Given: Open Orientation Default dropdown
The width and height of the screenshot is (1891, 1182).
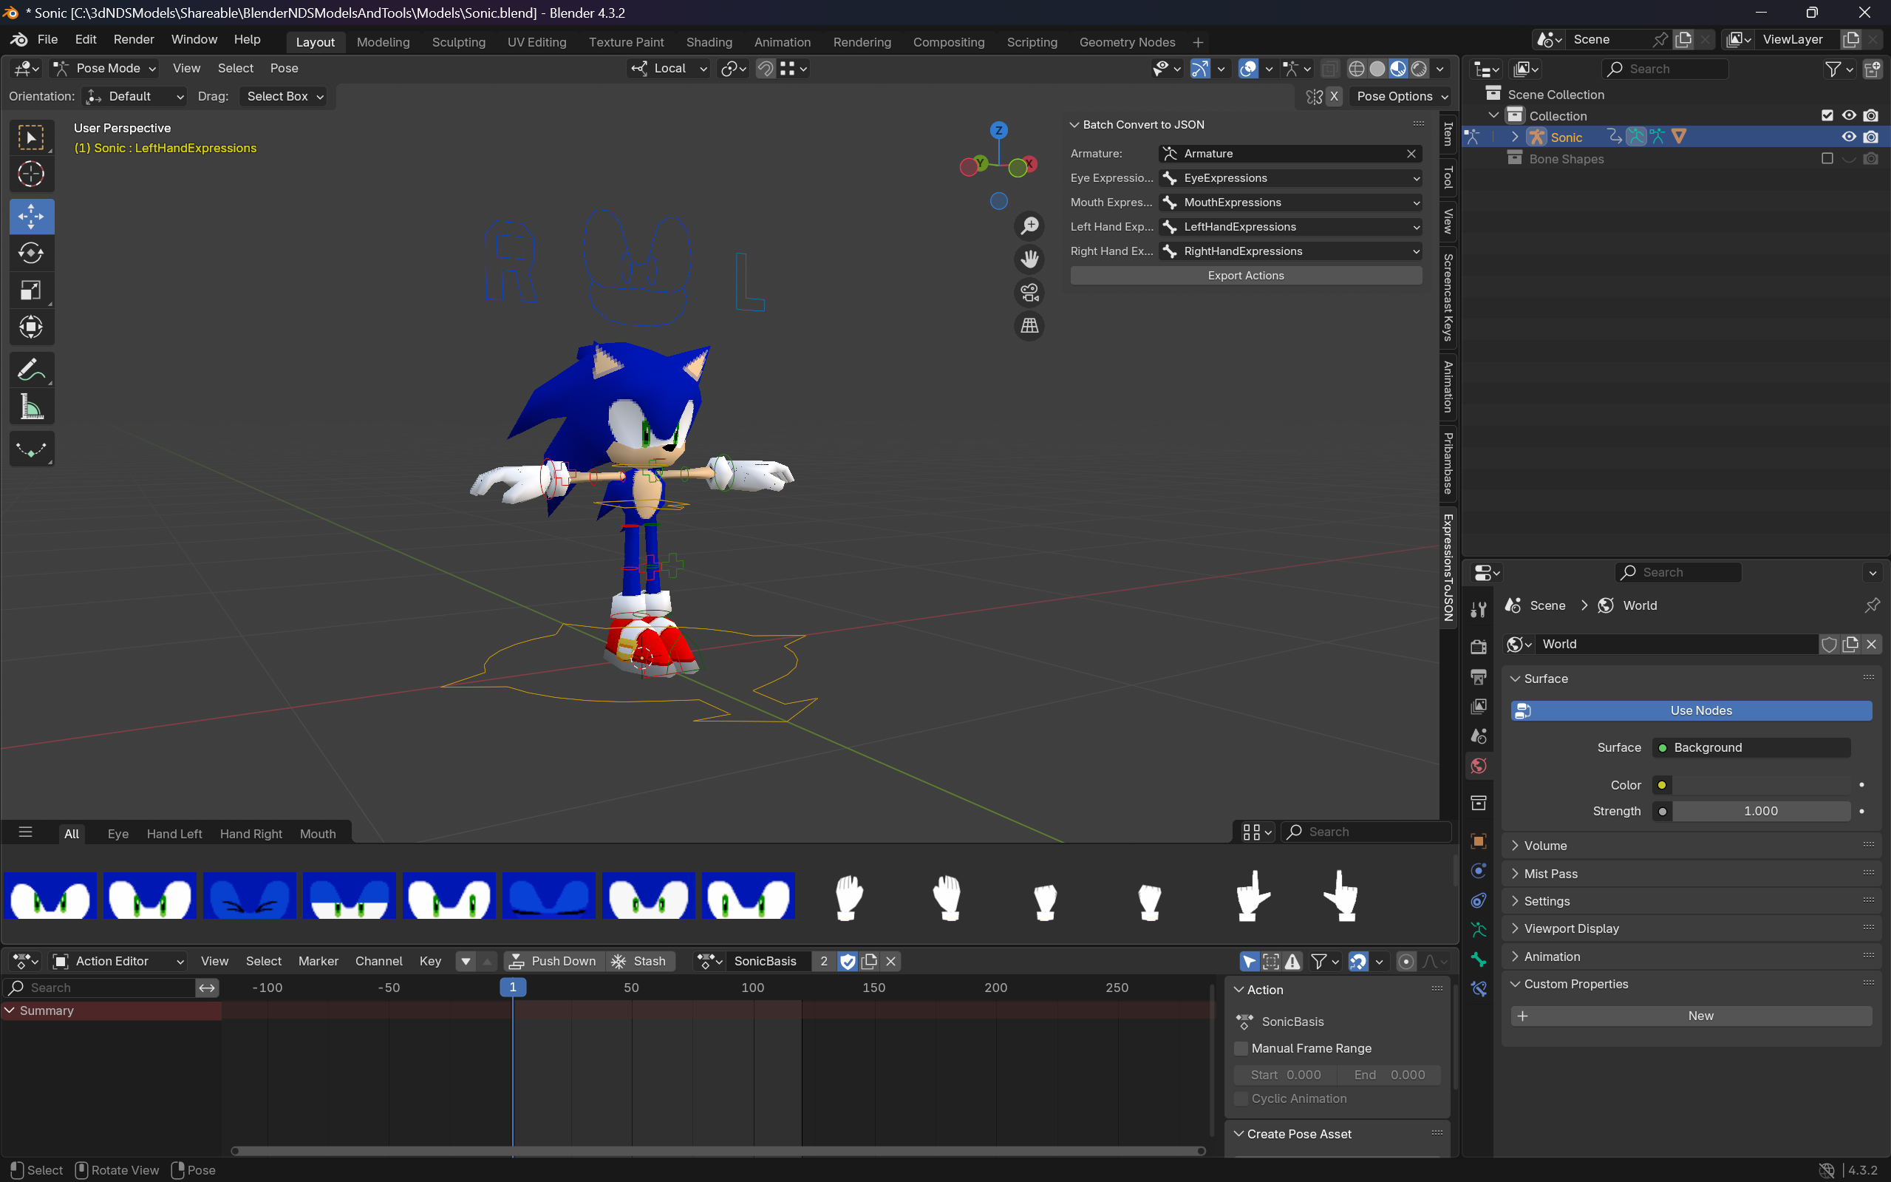Looking at the screenshot, I should (134, 96).
